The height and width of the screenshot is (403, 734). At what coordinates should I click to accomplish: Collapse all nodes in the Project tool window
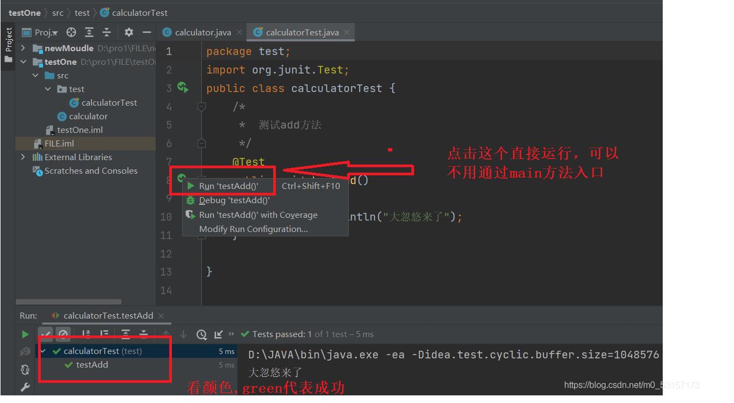pos(107,32)
